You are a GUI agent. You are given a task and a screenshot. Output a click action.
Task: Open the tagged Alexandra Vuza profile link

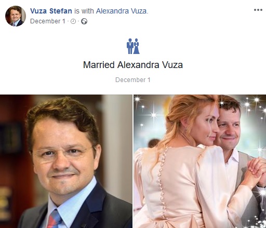tap(122, 11)
